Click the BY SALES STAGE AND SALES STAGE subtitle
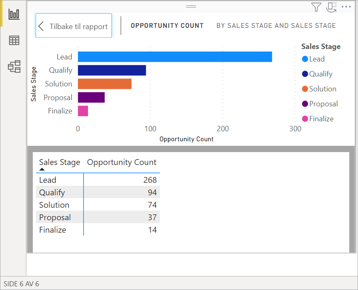358x290 pixels. (276, 26)
